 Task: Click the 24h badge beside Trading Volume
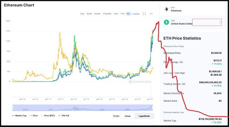coord(183,84)
